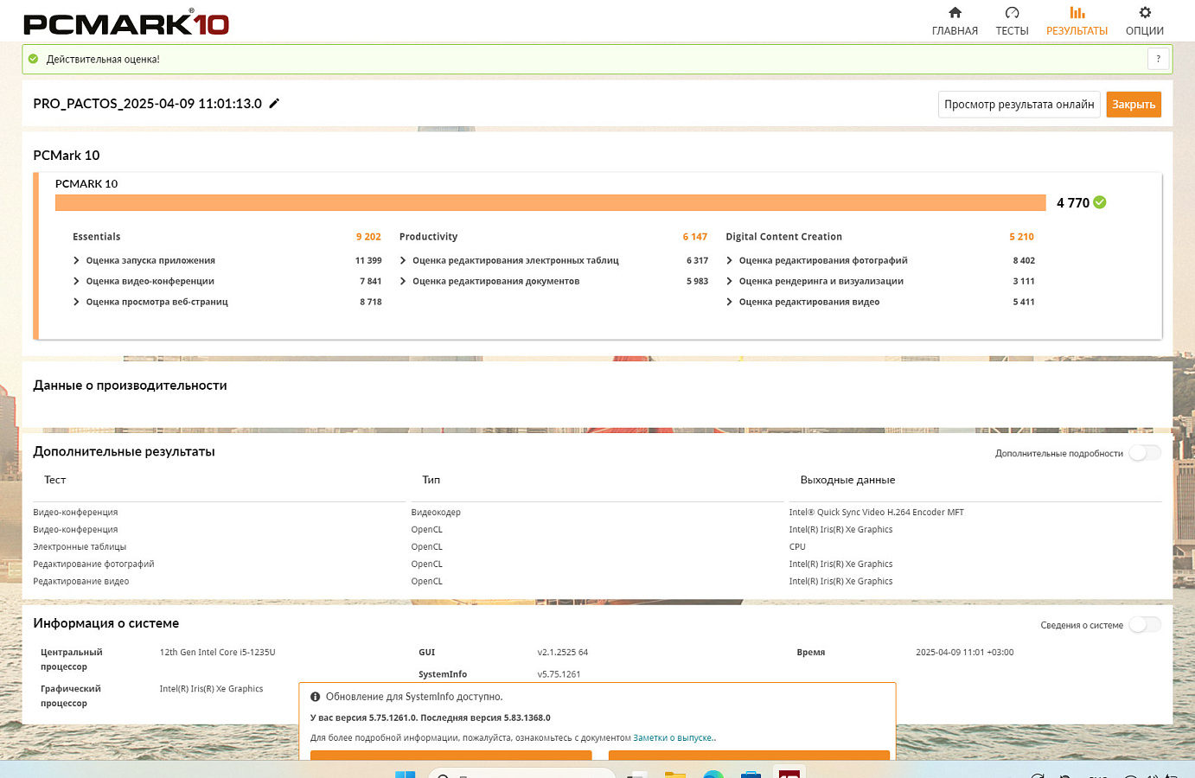Click the orange Закрыть button
Screen dimensions: 1195x778
1134,105
